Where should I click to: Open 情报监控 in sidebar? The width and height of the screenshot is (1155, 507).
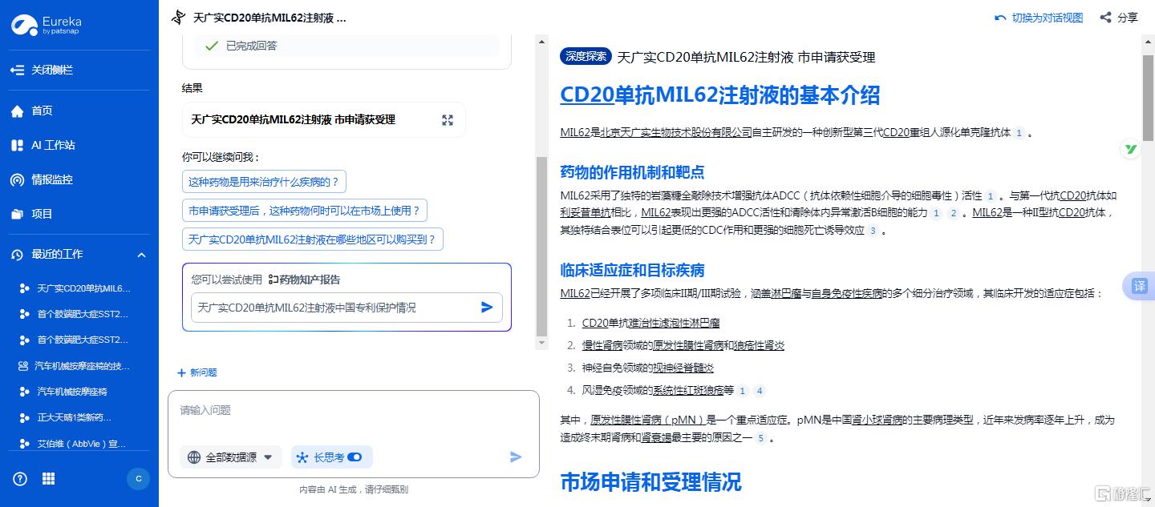click(x=51, y=179)
